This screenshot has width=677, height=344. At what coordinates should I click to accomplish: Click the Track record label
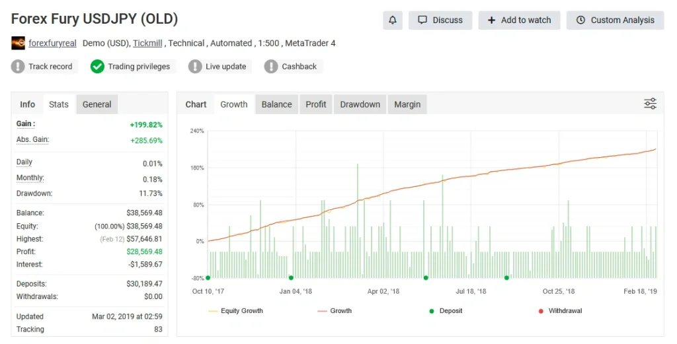click(50, 67)
